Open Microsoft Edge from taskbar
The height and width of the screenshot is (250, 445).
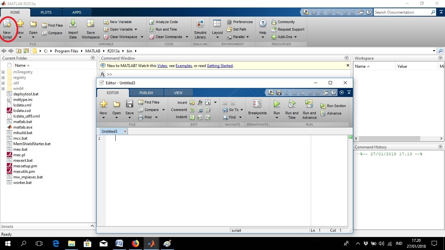point(56,243)
